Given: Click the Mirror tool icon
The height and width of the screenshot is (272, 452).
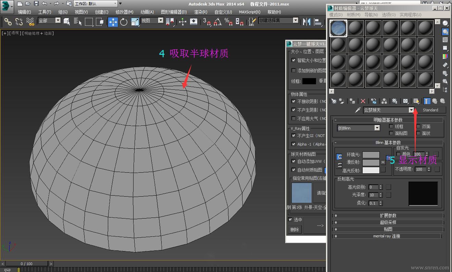Looking at the screenshot, I should pyautogui.click(x=306, y=22).
